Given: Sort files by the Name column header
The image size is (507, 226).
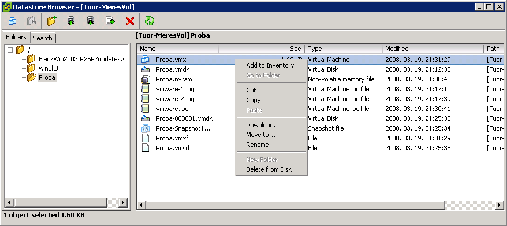Looking at the screenshot, I should [178, 49].
